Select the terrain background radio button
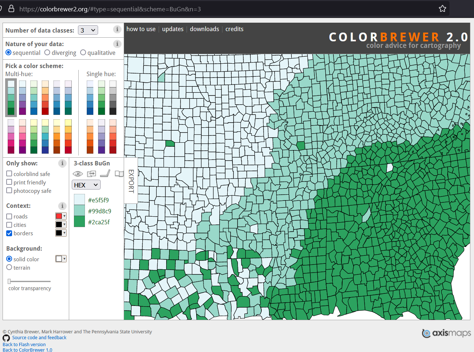The width and height of the screenshot is (474, 352). (x=8, y=267)
